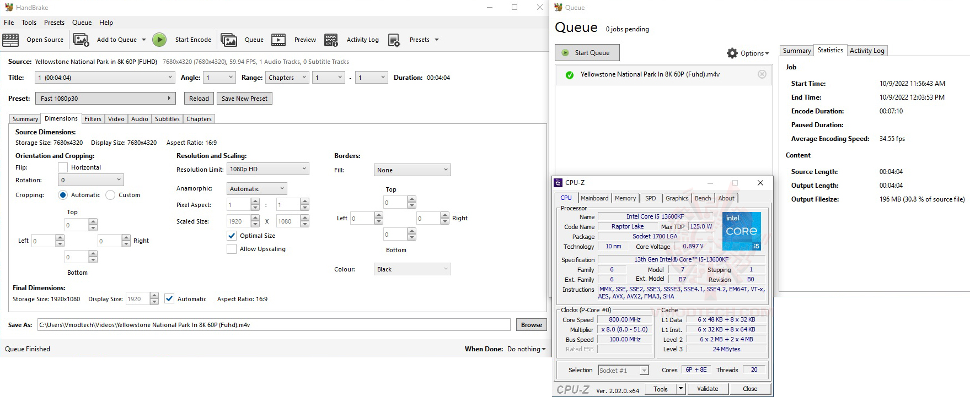Click the Options gear icon in Queue
Viewport: 970px width, 397px height.
click(732, 53)
